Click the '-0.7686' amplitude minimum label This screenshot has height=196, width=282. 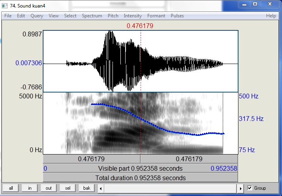click(x=31, y=87)
